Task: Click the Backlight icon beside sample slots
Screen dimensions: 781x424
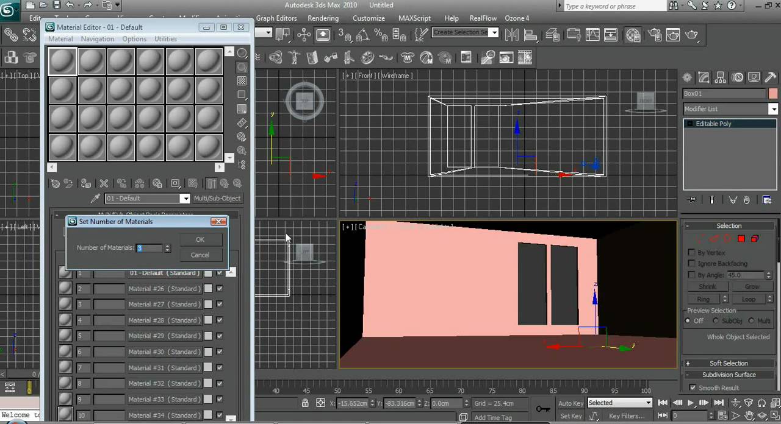Action: point(242,67)
